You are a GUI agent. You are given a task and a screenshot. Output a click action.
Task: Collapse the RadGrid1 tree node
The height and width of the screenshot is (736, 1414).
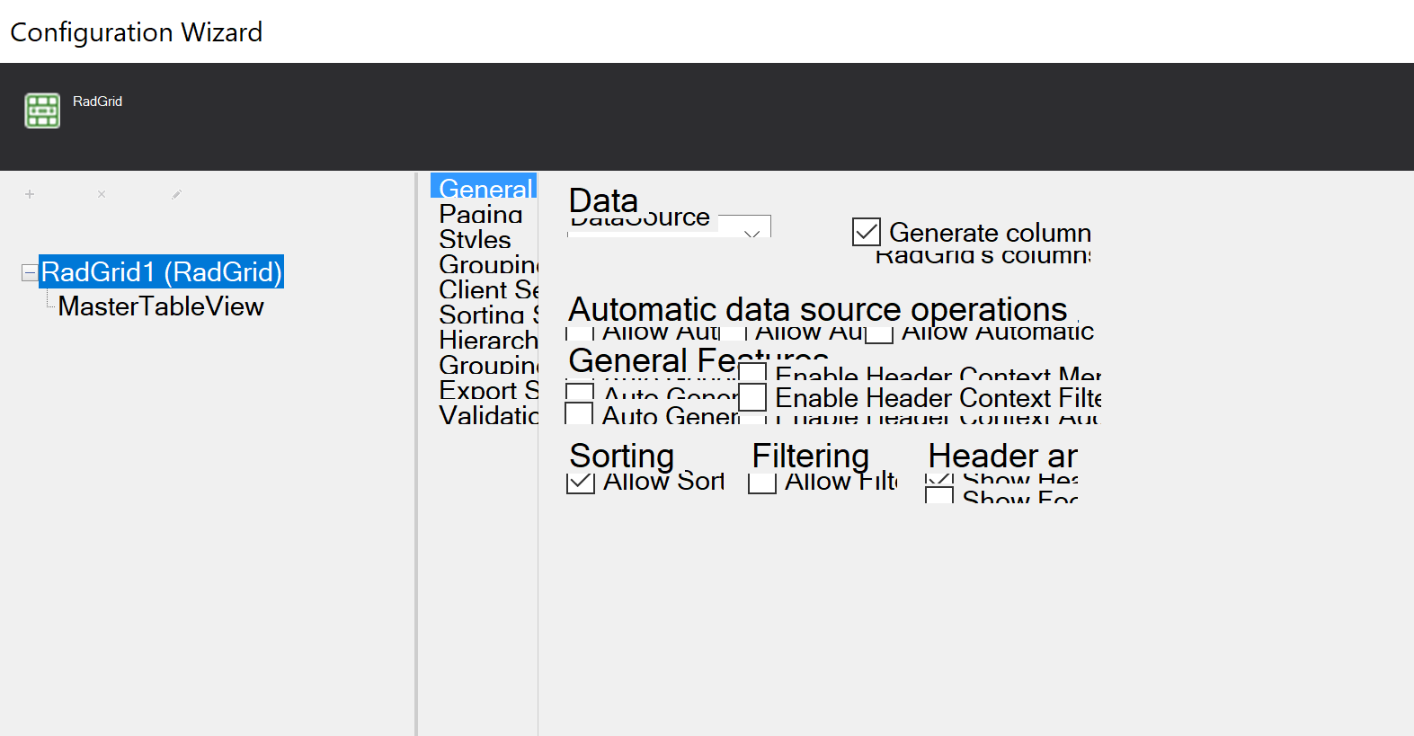point(30,272)
